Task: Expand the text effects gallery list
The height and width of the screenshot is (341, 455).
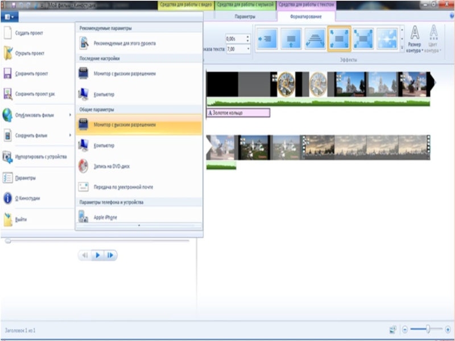Action: click(x=402, y=48)
